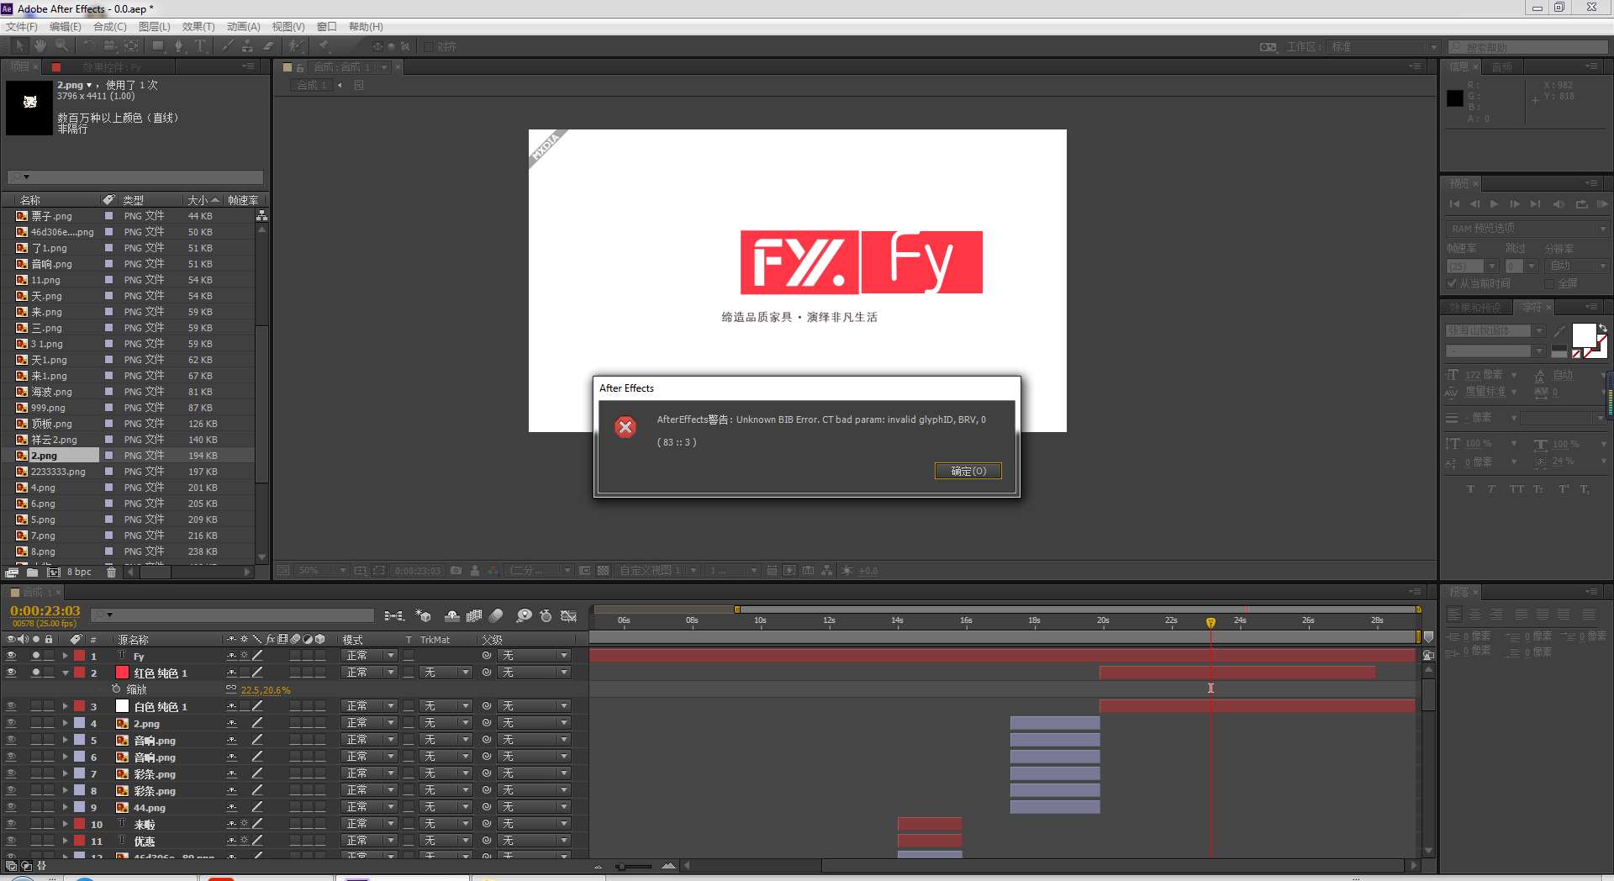Viewport: 1614px width, 881px height.
Task: Select the Eraser tool
Action: [269, 46]
